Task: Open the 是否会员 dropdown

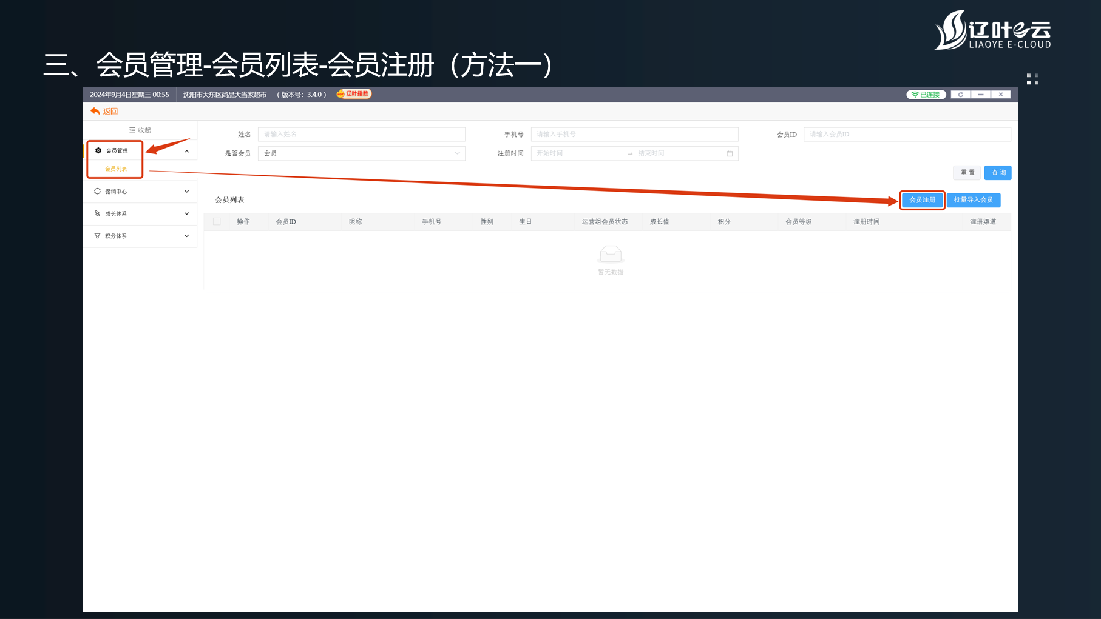Action: click(362, 153)
